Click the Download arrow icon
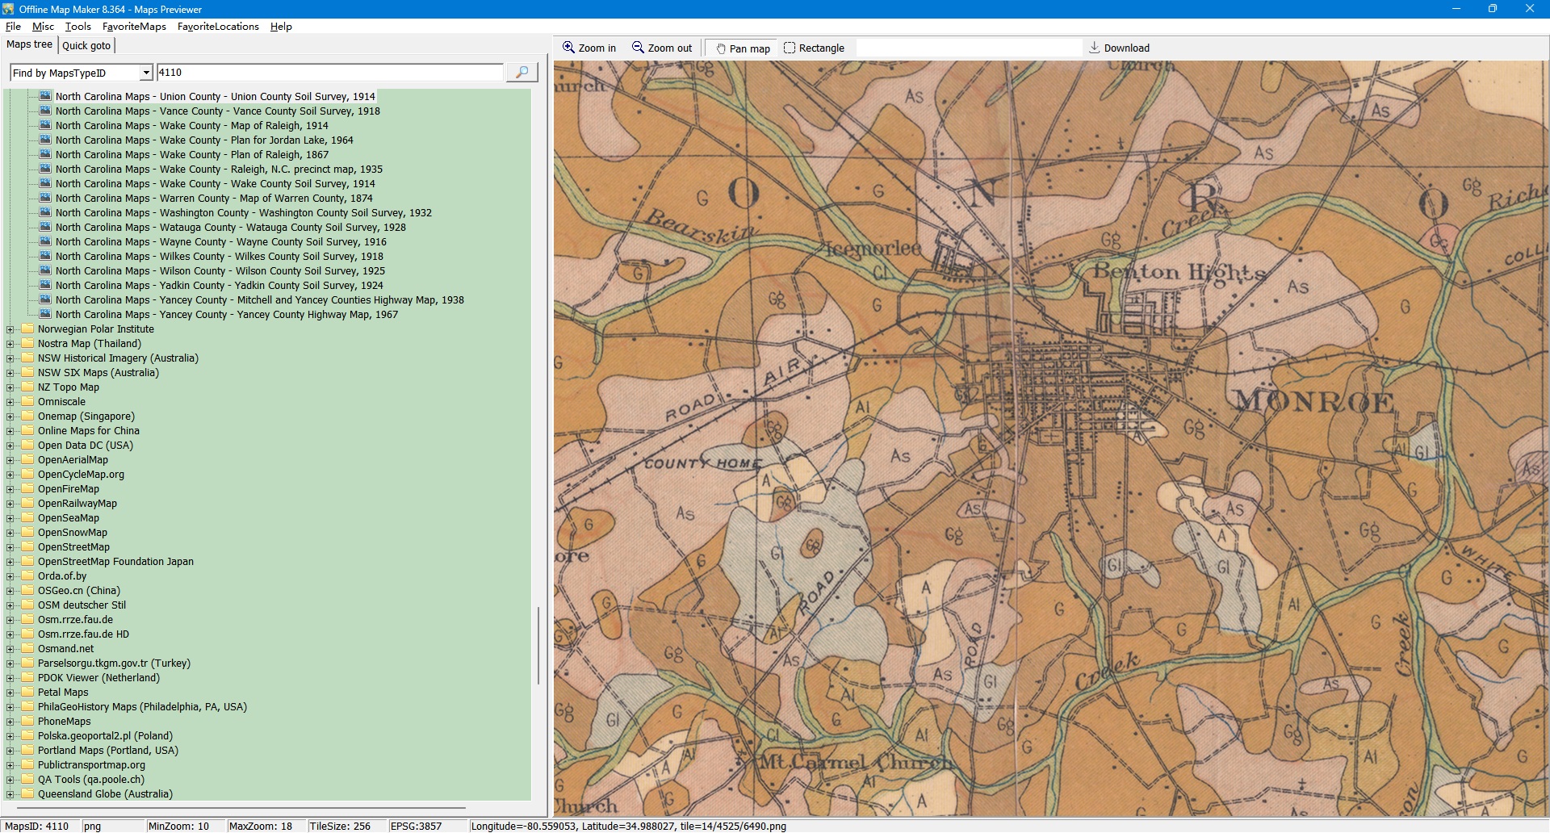Image resolution: width=1550 pixels, height=833 pixels. 1094,48
